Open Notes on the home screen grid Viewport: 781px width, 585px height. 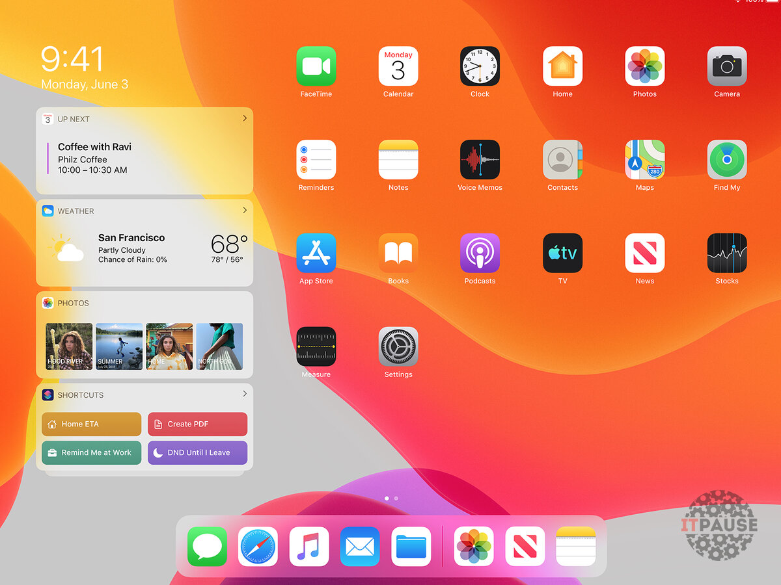(x=398, y=160)
